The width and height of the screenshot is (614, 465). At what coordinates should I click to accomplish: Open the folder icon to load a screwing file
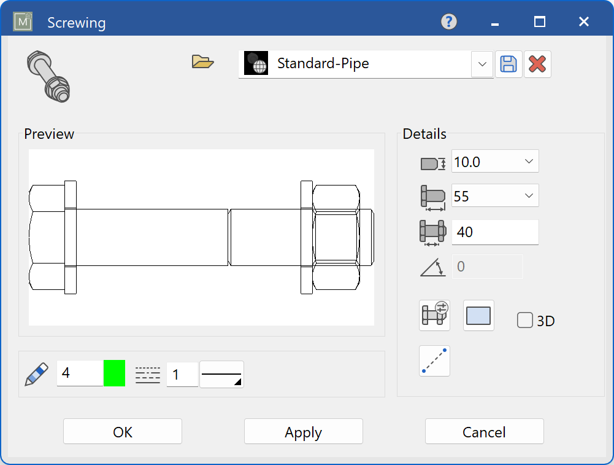(203, 61)
